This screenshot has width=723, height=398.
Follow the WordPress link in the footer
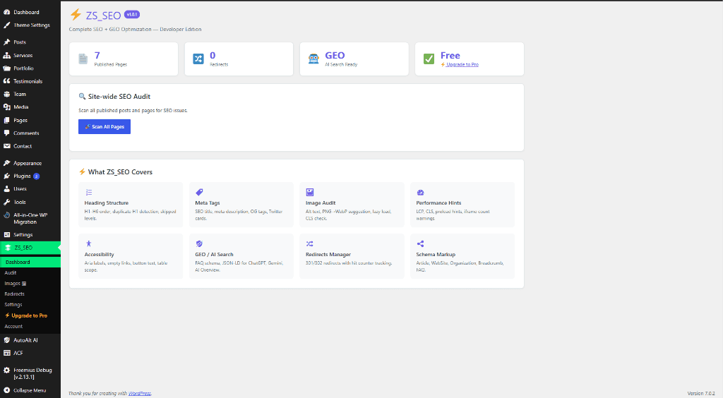click(x=139, y=393)
